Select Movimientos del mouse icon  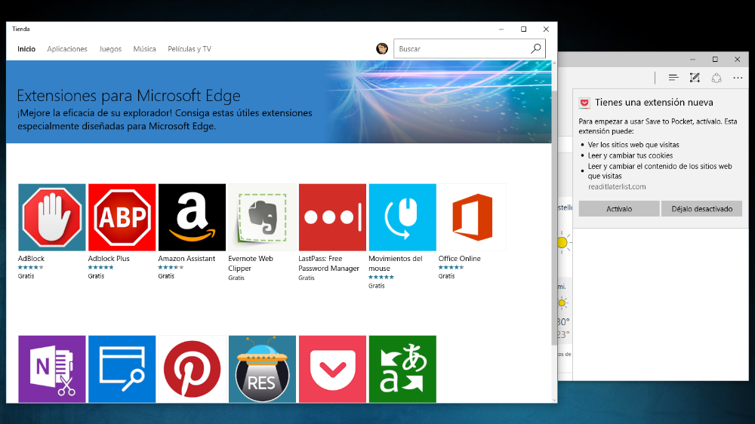pos(402,217)
